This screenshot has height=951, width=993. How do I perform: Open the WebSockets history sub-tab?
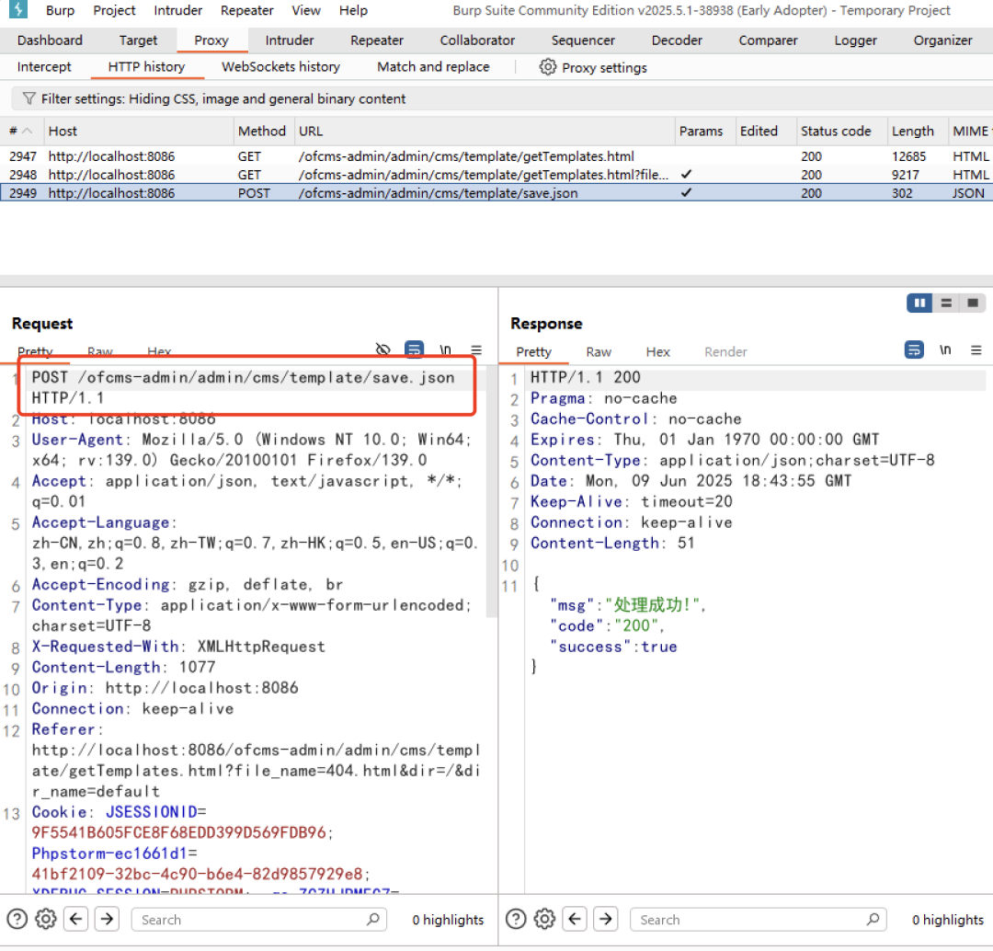pos(280,66)
